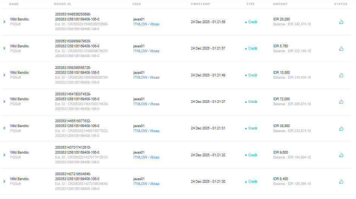Screen dimensions: 356x199
Task: Expand the row timestamped 01:21:49
Action: click(4, 75)
